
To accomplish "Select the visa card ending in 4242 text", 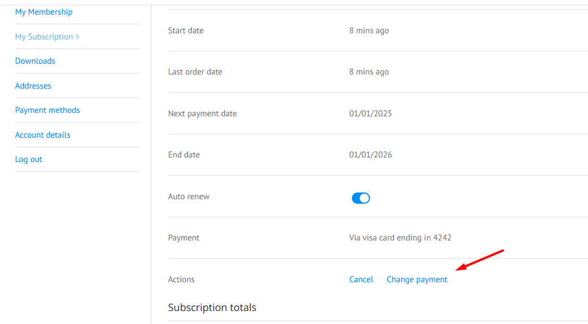I will [400, 238].
